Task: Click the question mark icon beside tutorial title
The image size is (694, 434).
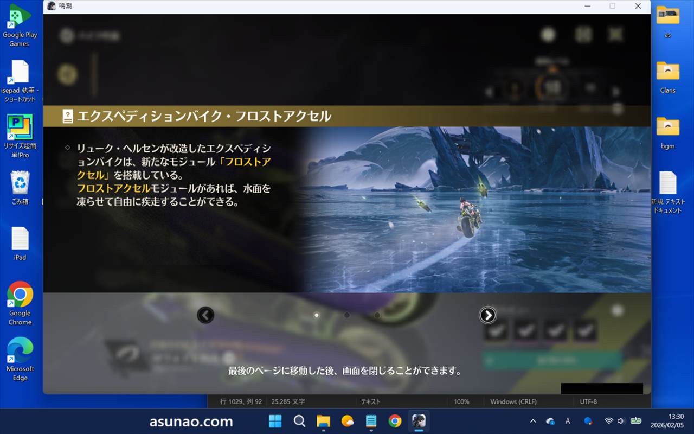Action: (x=68, y=116)
